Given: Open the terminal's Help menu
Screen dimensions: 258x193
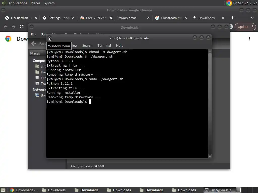Looking at the screenshot, I should pyautogui.click(x=120, y=46).
